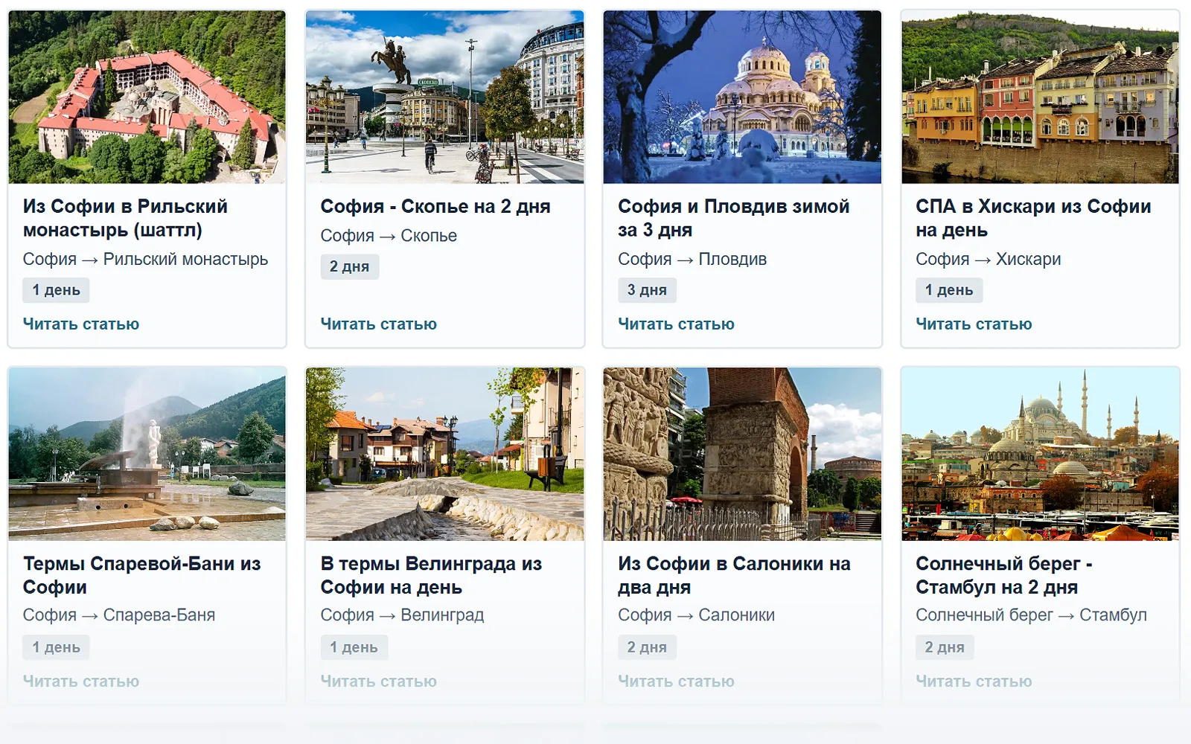Select '1 день' badge on Sapareva Banya card
Image resolution: width=1191 pixels, height=744 pixels.
[x=56, y=647]
